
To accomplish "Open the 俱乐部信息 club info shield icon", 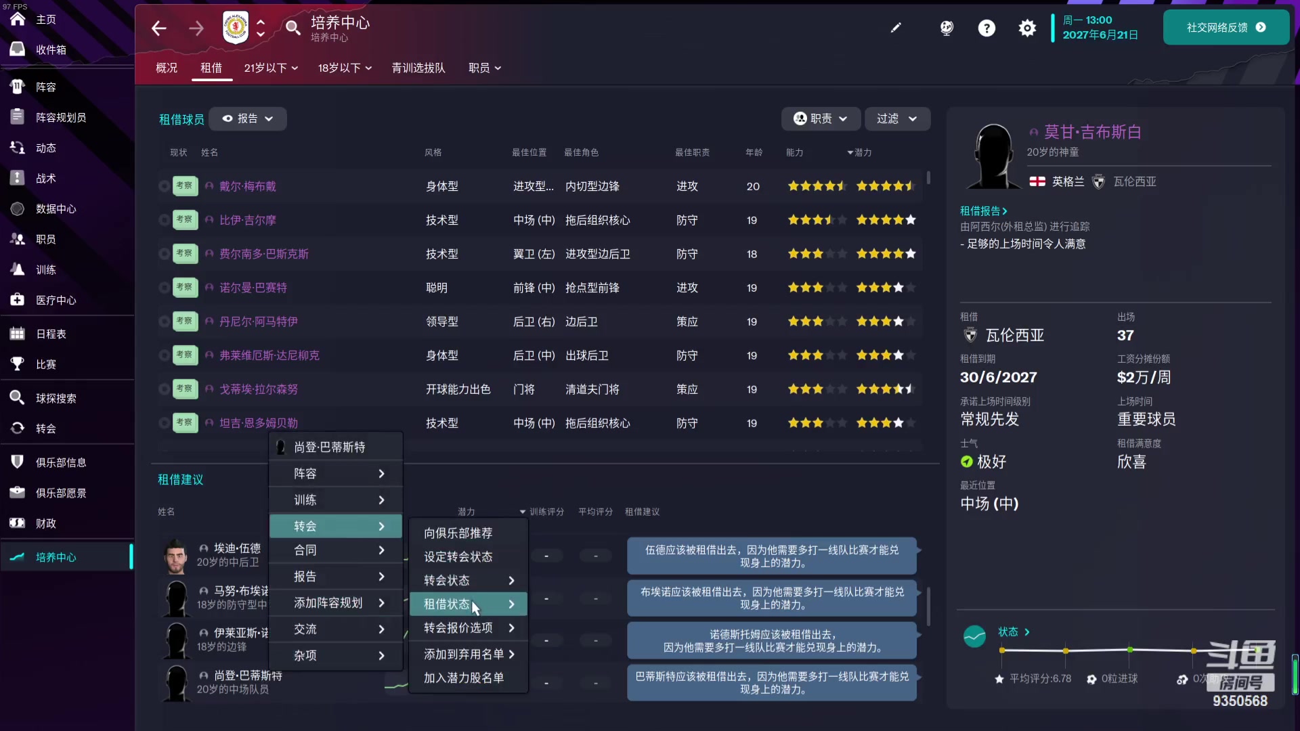I will click(18, 462).
